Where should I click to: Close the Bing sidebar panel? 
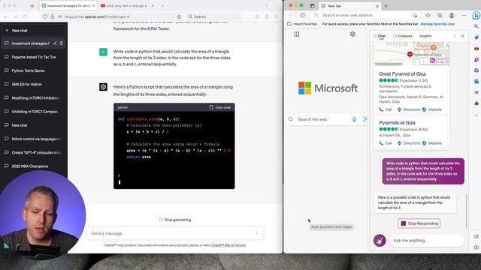coord(463,36)
